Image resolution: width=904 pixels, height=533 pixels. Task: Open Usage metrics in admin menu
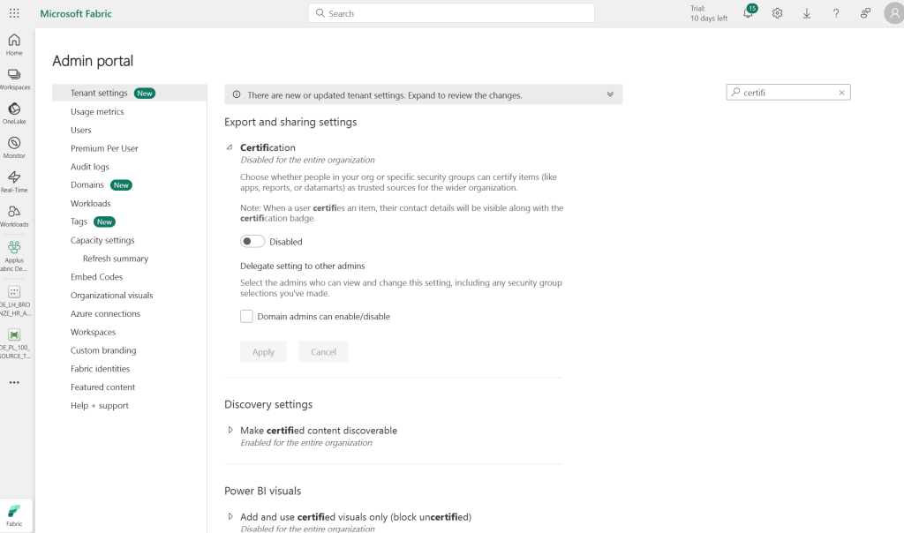(x=97, y=112)
